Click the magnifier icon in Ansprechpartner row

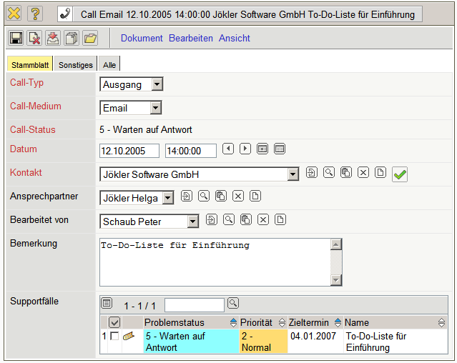click(204, 196)
